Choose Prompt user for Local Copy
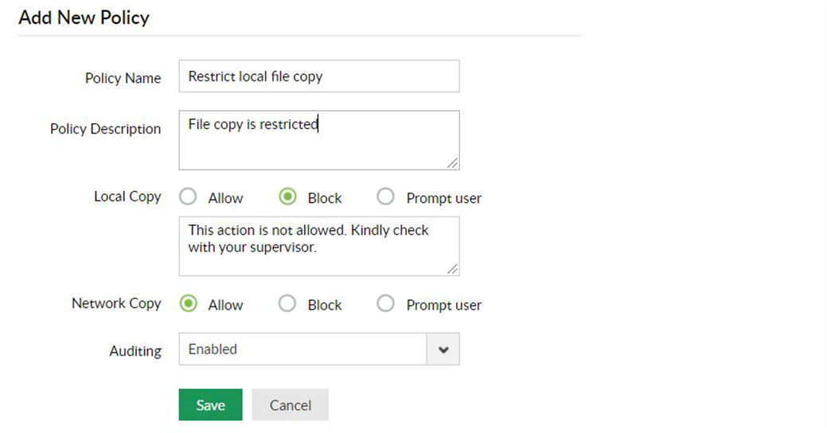The height and width of the screenshot is (433, 827). click(385, 197)
